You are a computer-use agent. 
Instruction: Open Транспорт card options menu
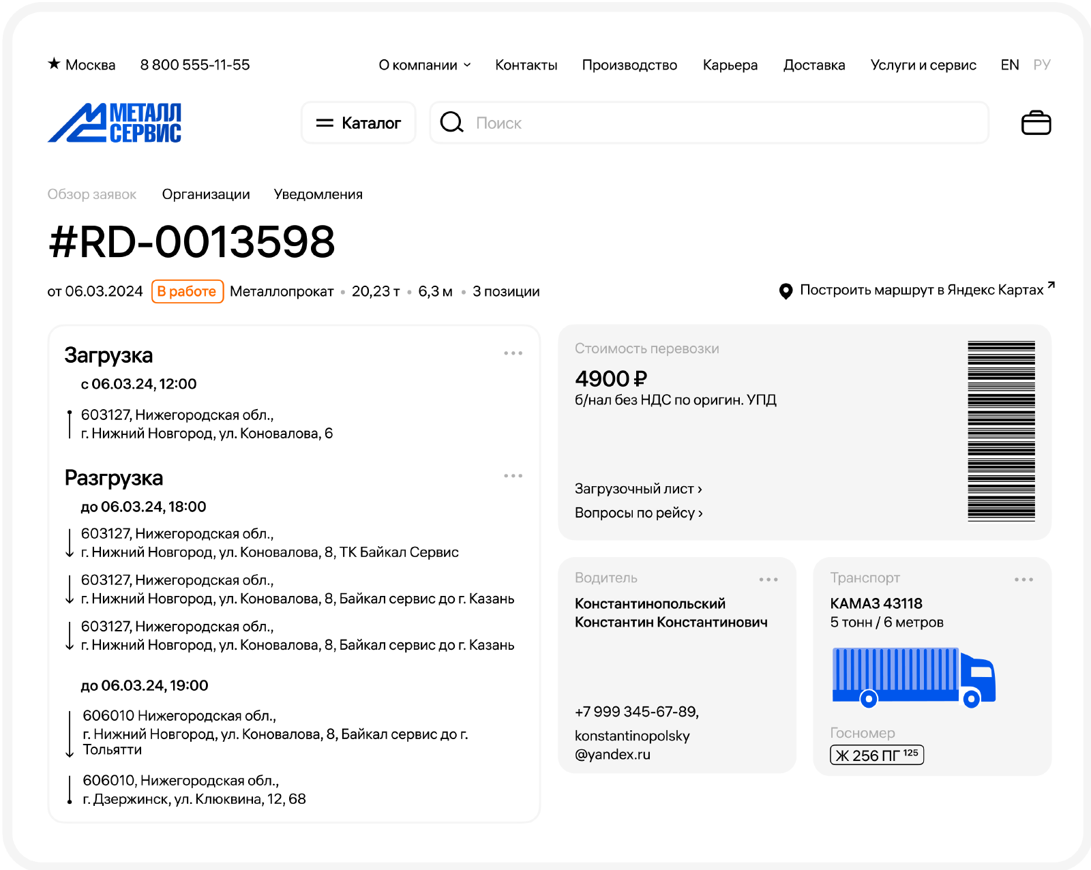coord(1023,580)
